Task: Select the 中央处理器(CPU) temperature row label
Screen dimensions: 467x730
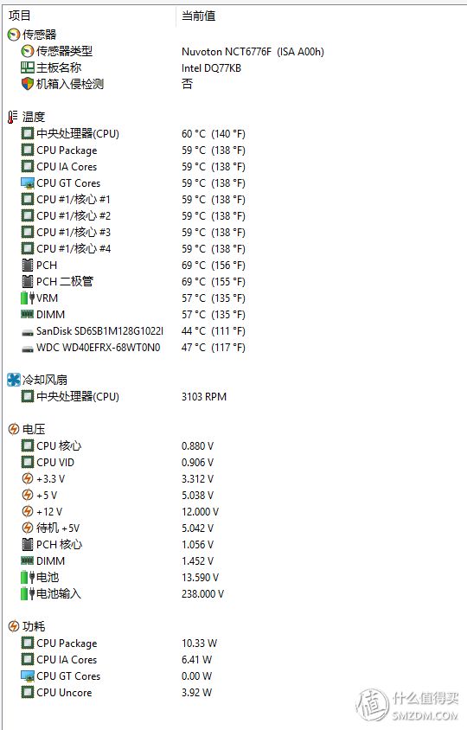Action: pyautogui.click(x=78, y=133)
